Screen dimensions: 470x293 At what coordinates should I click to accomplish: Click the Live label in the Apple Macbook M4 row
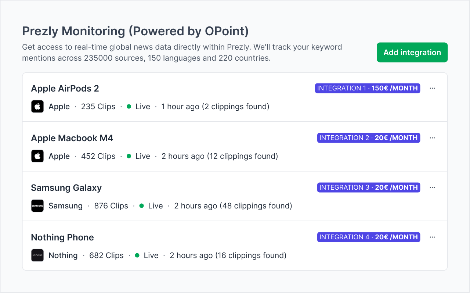coord(143,156)
